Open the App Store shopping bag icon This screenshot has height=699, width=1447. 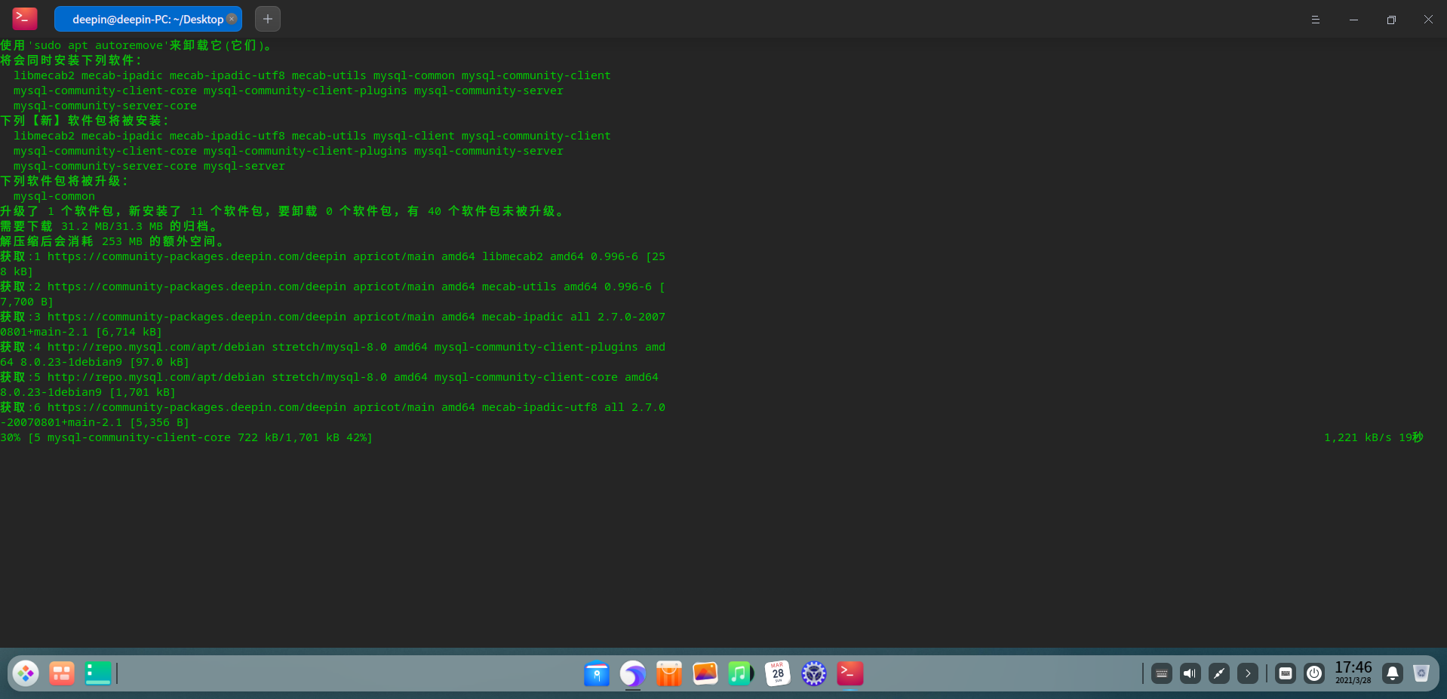click(669, 673)
